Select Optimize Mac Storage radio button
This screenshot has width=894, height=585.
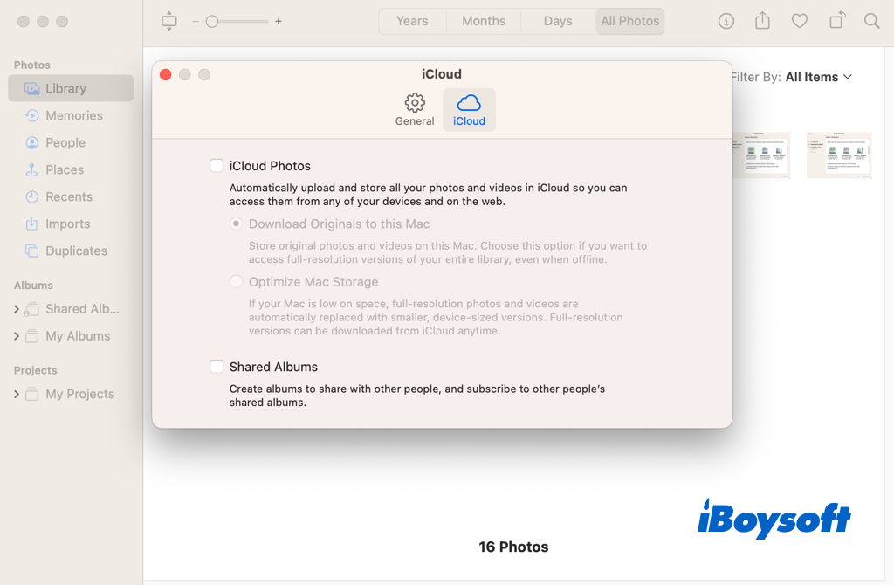236,281
